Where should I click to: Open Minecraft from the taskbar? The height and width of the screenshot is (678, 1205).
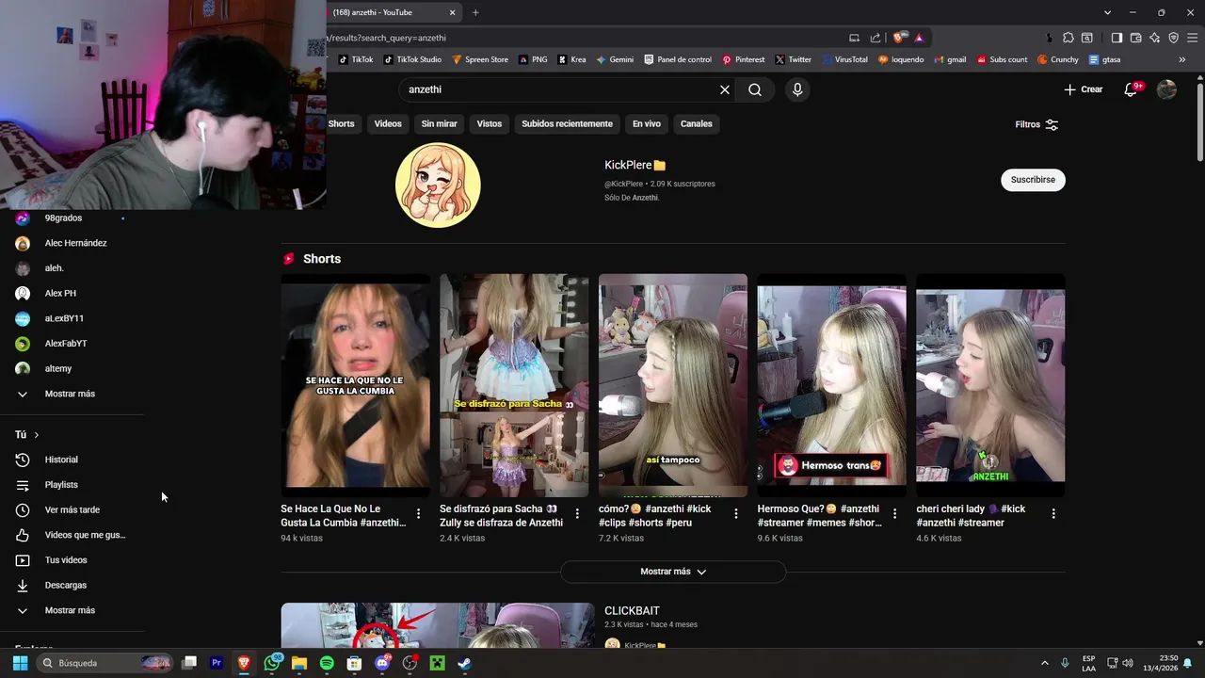pos(437,663)
